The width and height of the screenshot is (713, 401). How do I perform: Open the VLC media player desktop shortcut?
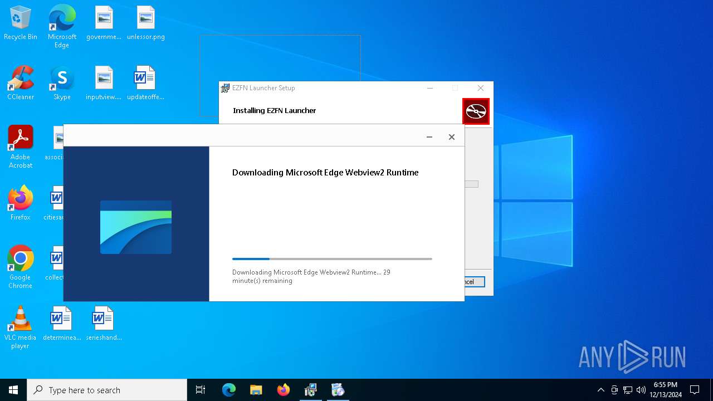[21, 327]
